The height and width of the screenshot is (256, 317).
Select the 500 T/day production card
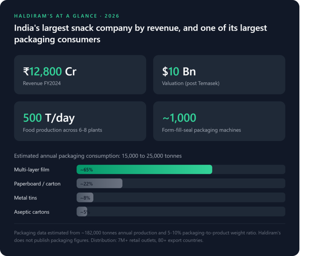click(80, 121)
